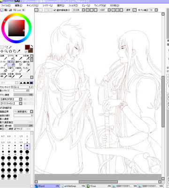Click the ブラシサイズ brush size slider
Image resolution: width=169 pixels, height=188 pixels.
[23, 87]
